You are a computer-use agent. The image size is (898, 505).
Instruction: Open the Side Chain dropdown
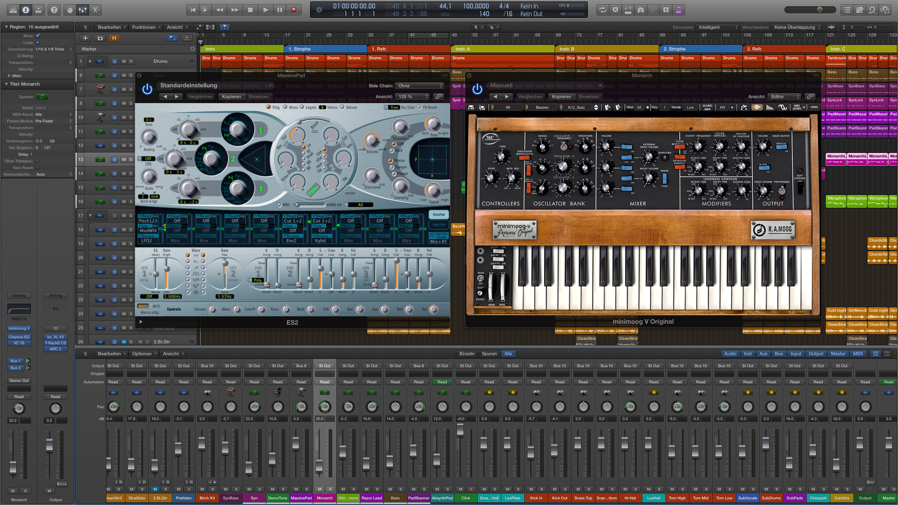tap(420, 86)
